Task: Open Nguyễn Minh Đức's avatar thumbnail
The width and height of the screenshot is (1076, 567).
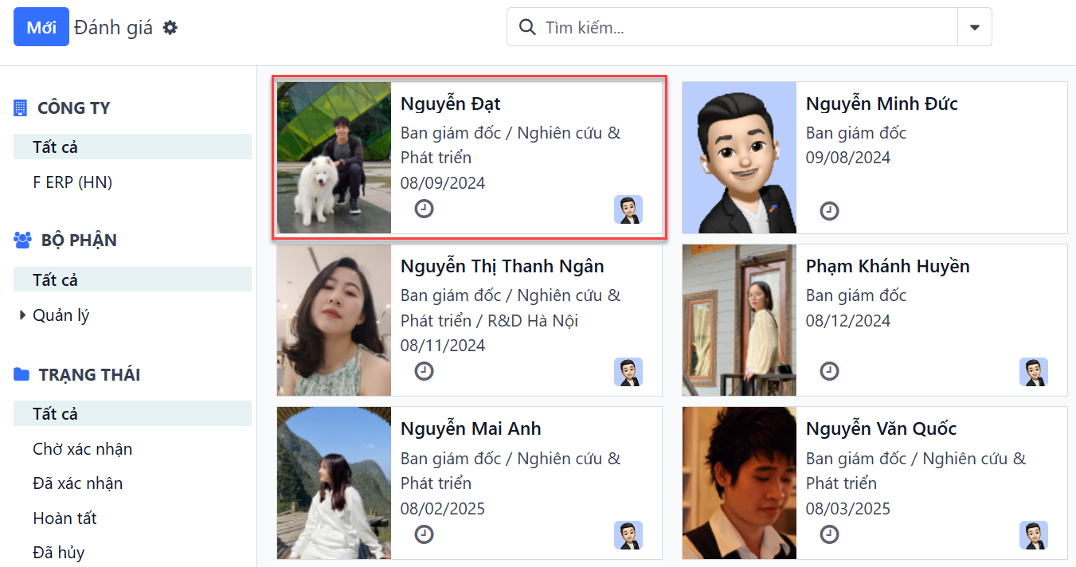Action: pyautogui.click(x=739, y=158)
